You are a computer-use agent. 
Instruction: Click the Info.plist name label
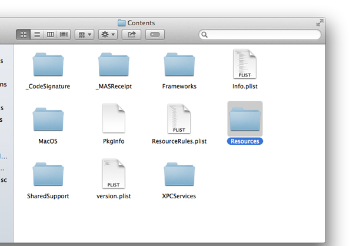coord(245,87)
